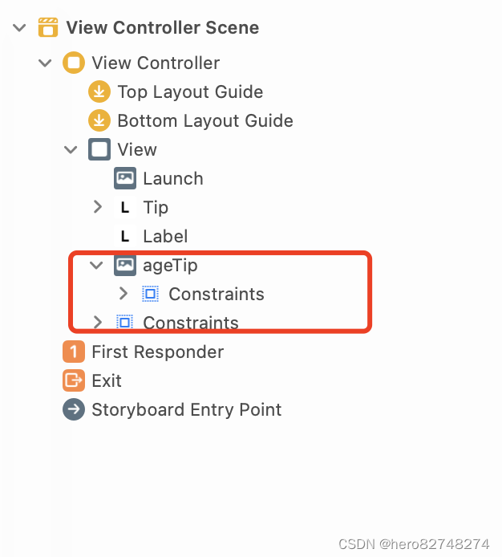Viewport: 502px width, 557px height.
Task: Click the Storyboard Entry Point arrow icon
Action: 74,409
